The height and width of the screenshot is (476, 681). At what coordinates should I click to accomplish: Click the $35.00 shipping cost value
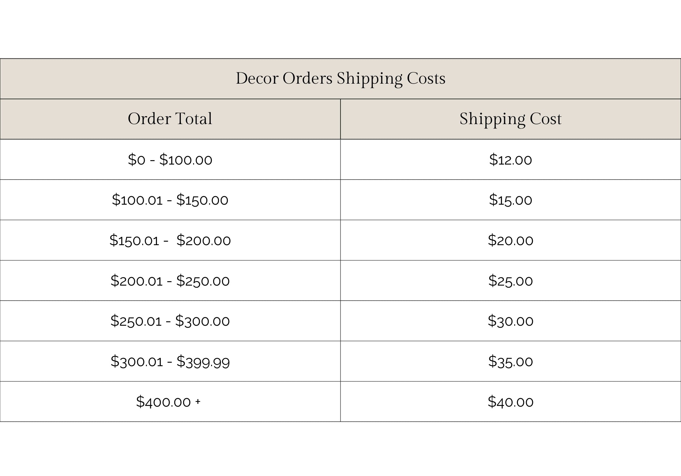(x=510, y=361)
